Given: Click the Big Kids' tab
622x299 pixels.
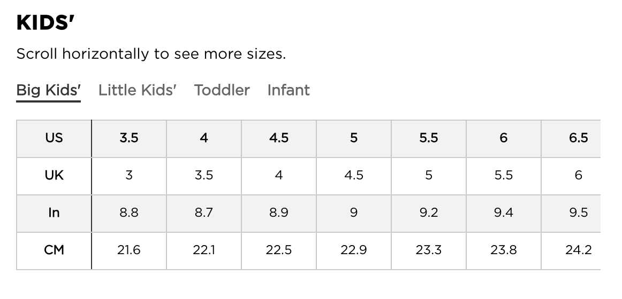Looking at the screenshot, I should [x=48, y=90].
